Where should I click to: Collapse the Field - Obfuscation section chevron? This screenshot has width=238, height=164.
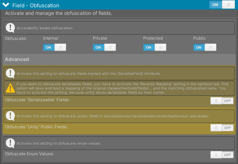[x=6, y=5]
